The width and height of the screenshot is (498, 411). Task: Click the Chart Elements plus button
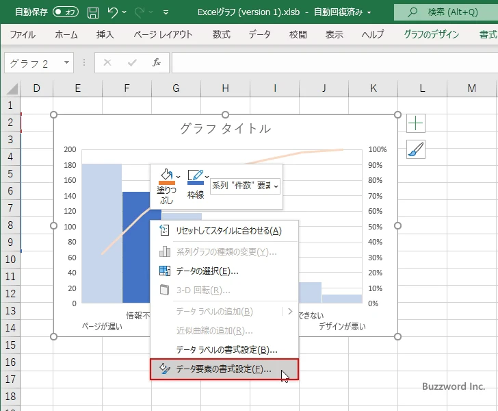[x=416, y=123]
